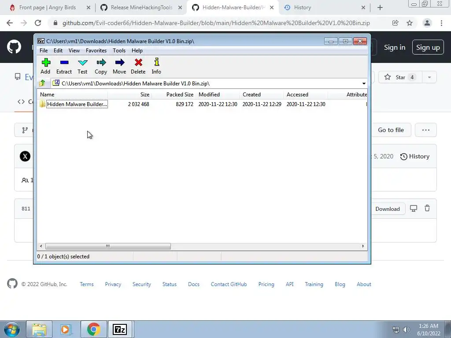
Task: Open 7-Zip Edit menu
Action: pos(58,51)
